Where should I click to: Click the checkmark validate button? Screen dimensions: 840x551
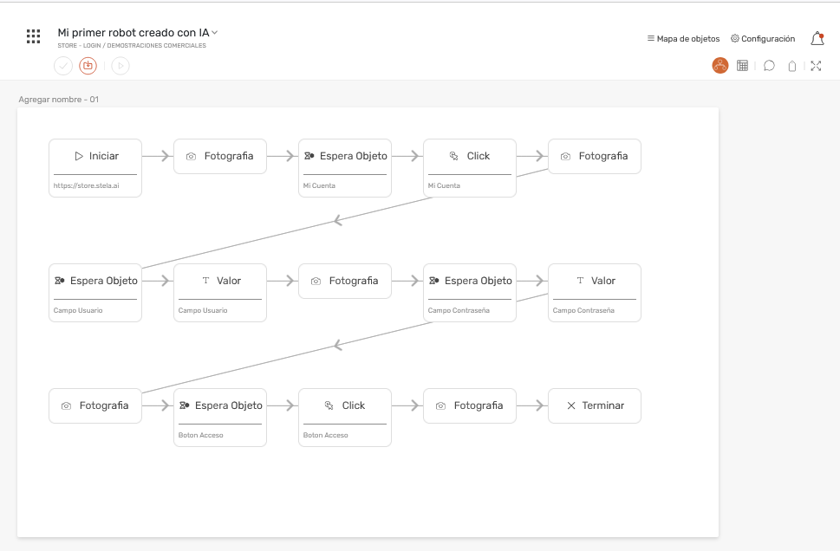63,65
